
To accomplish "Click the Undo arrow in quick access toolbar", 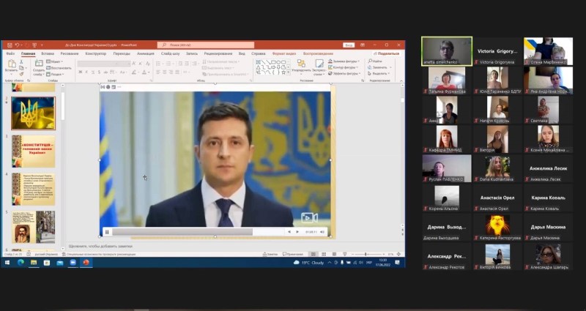I will (x=17, y=45).
